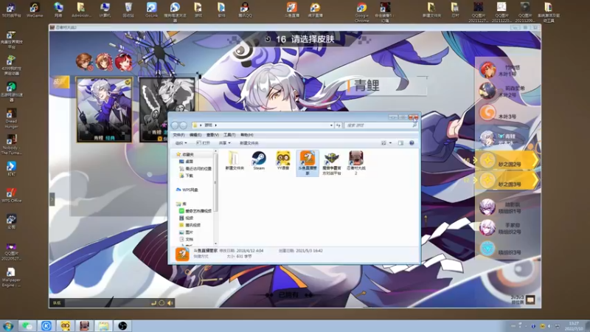Open the WeChat taskbar icon
This screenshot has width=590, height=332.
(x=27, y=326)
